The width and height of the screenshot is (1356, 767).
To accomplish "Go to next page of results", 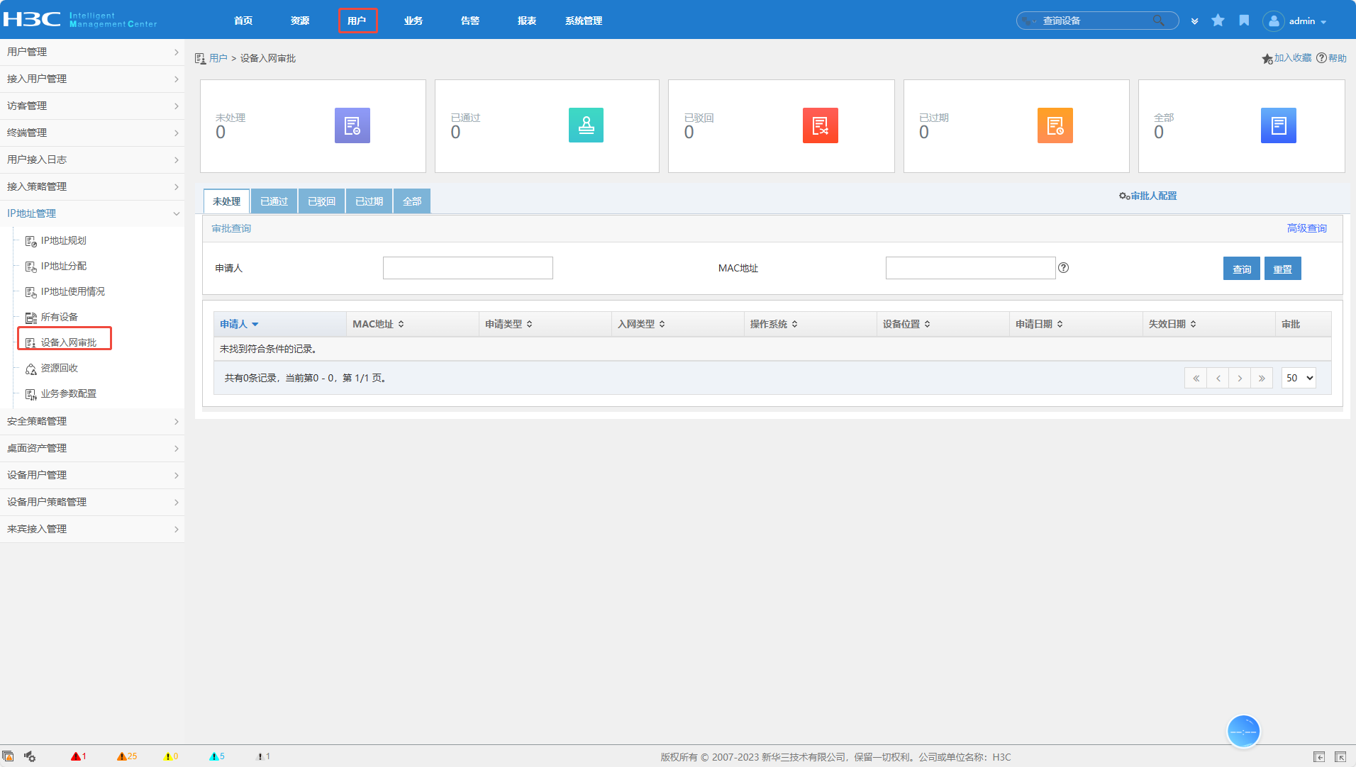I will tap(1240, 378).
